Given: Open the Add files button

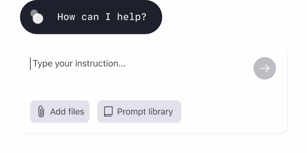Looking at the screenshot, I should pyautogui.click(x=60, y=112).
